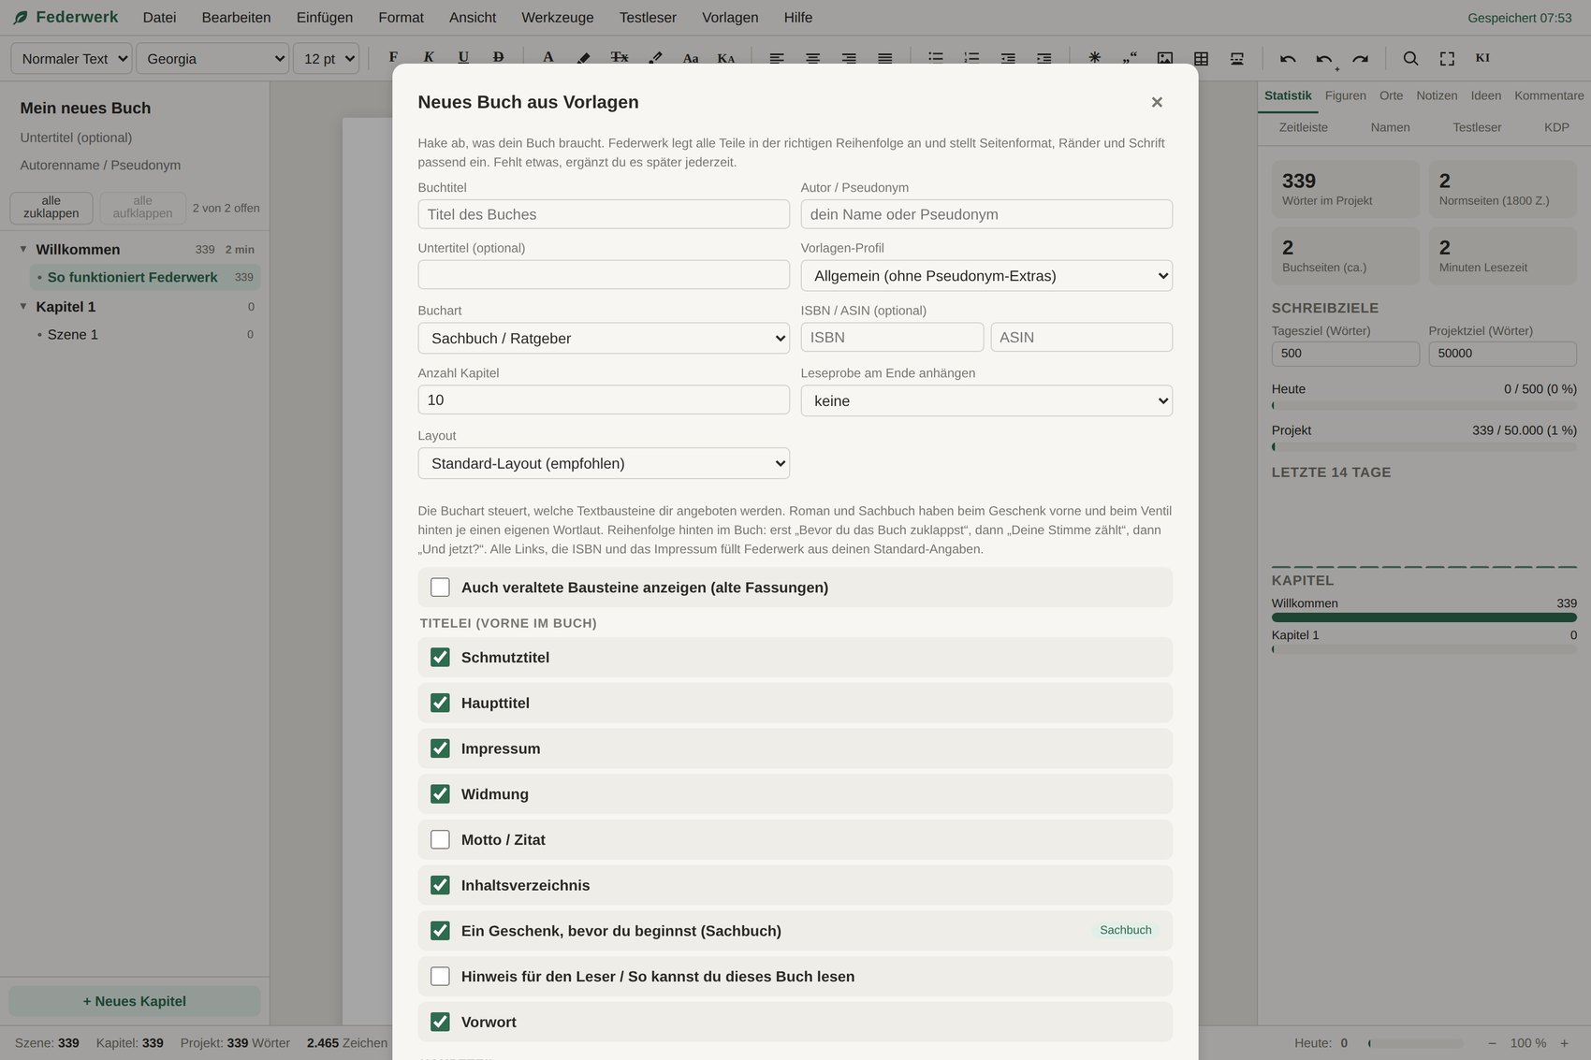Viewport: 1591px width, 1060px height.
Task: Open the KI assistant tool
Action: 1482,58
